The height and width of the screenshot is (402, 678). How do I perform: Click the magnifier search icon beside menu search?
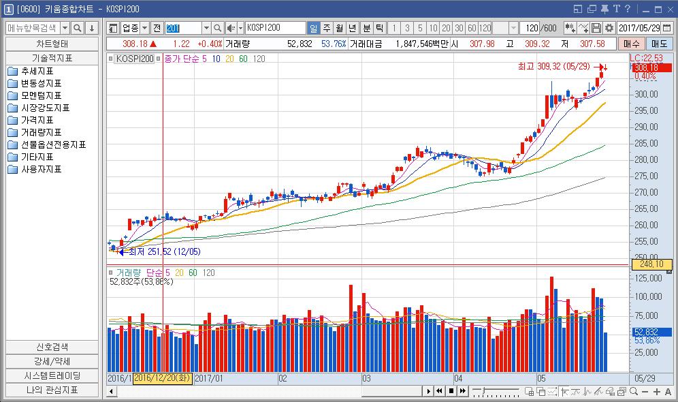pos(78,28)
